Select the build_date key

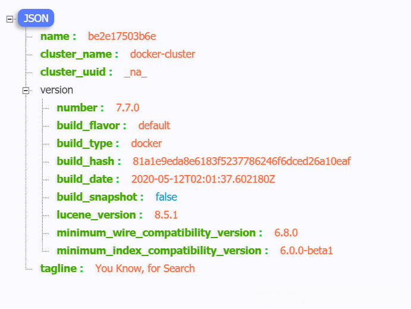(86, 179)
